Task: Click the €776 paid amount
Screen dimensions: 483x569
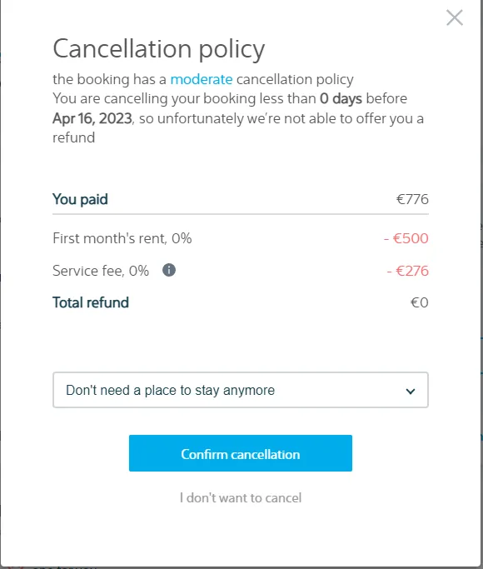Action: (x=412, y=199)
